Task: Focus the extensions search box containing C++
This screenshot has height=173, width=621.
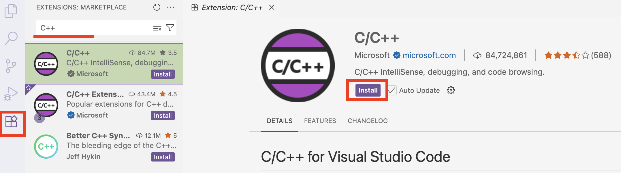Action: coord(95,28)
